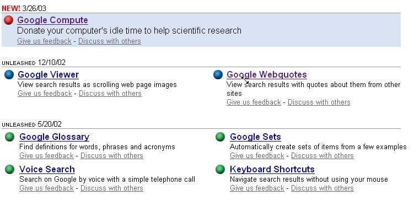The height and width of the screenshot is (201, 414).
Task: Open the Keyboard Shortcuts link
Action: (x=272, y=170)
